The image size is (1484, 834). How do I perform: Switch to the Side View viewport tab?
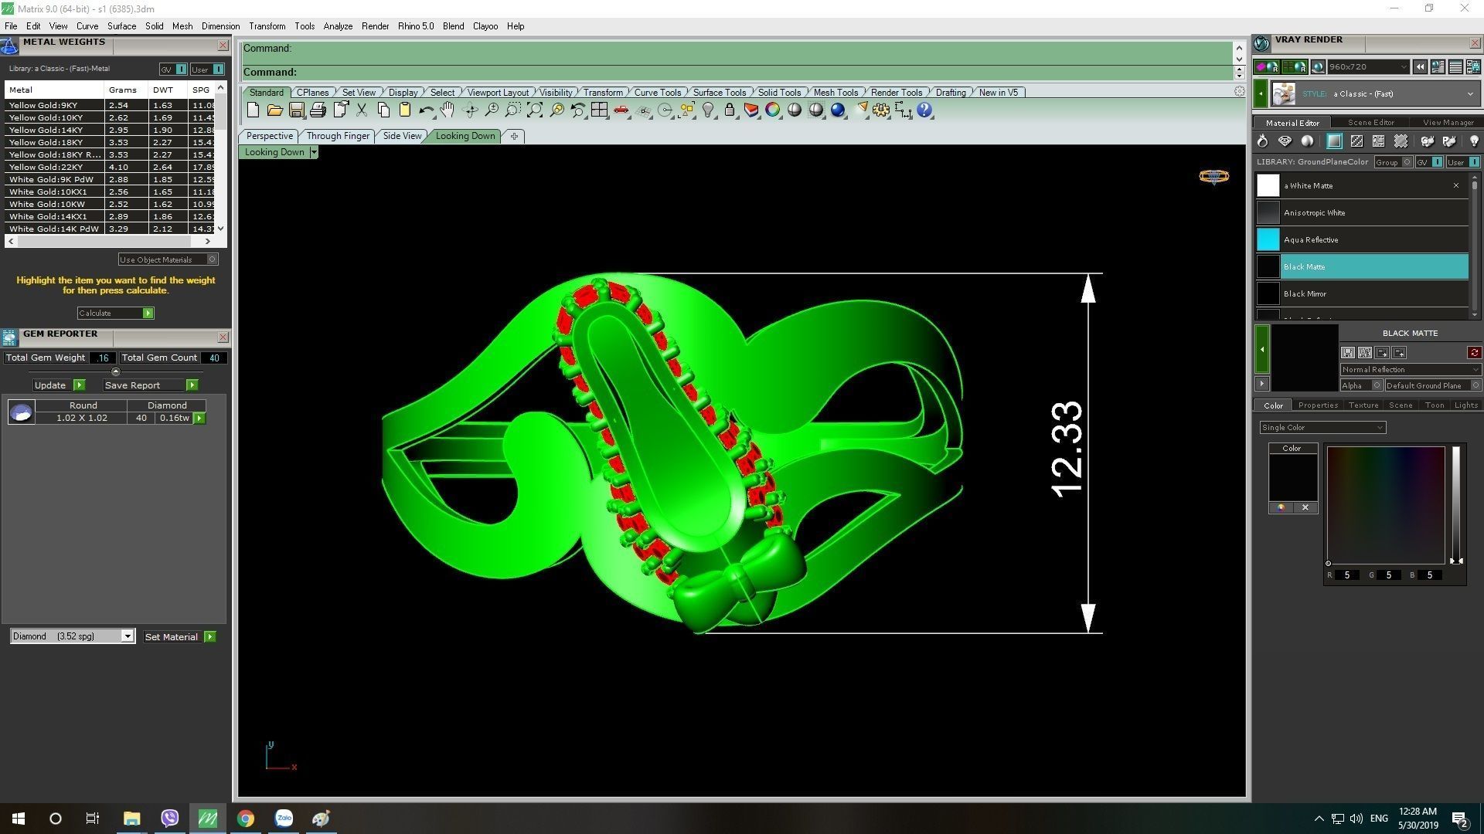click(x=402, y=136)
